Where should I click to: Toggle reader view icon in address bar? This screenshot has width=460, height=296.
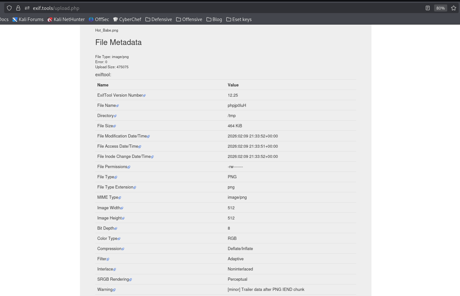[x=428, y=8]
